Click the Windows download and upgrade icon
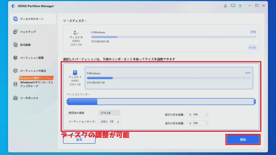 coord(16,84)
